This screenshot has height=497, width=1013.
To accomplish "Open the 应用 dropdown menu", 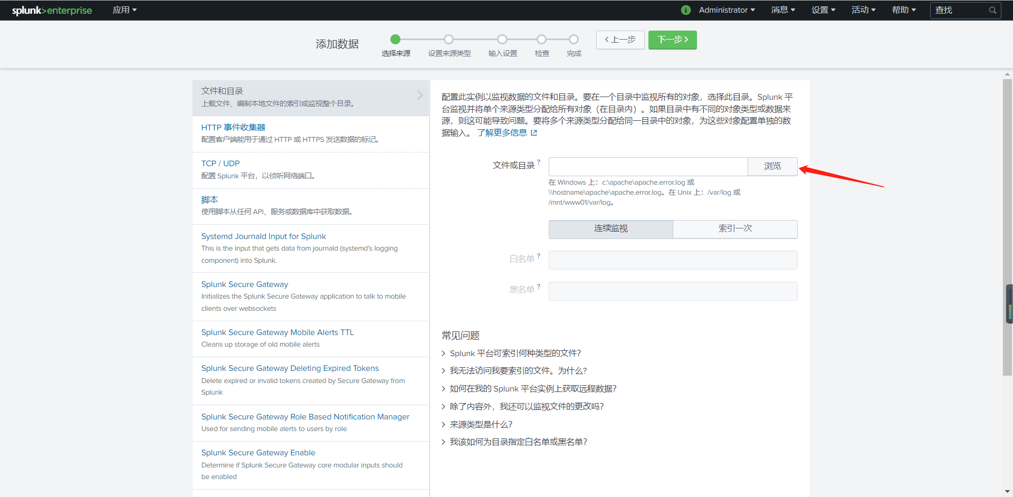I will (125, 10).
